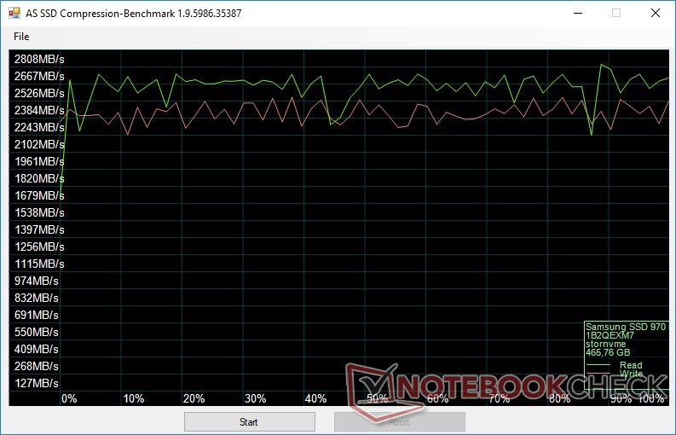Viewport: 676px width, 435px height.
Task: Select the 1115MB/s axis label
Action: (39, 264)
